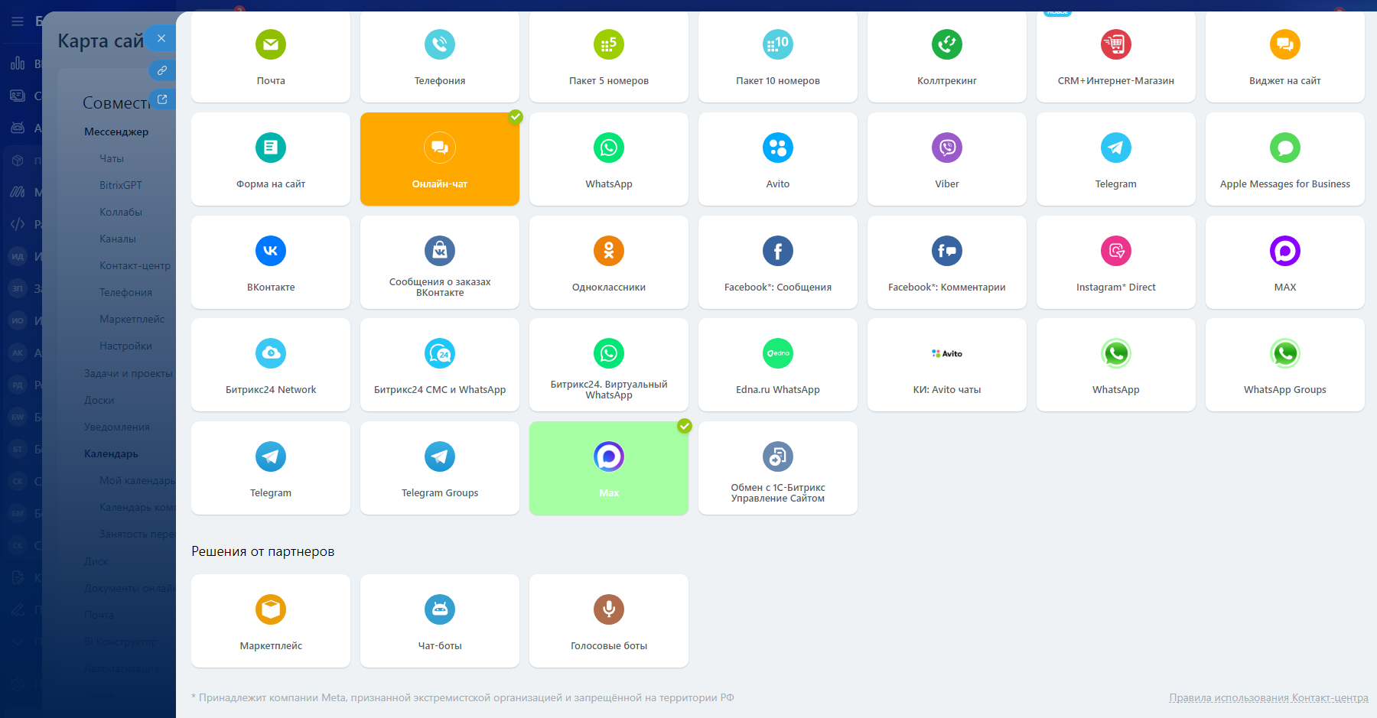
Task: Open Мой календарь in the site map
Action: pyautogui.click(x=138, y=480)
